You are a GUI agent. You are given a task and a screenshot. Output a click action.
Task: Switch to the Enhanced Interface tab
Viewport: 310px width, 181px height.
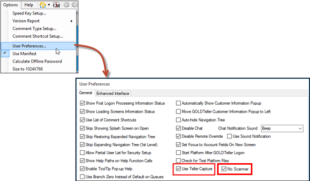tap(113, 93)
